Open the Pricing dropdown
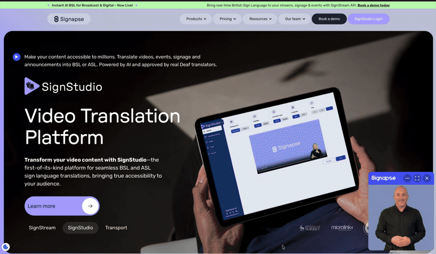Image resolution: width=436 pixels, height=254 pixels. (x=228, y=19)
